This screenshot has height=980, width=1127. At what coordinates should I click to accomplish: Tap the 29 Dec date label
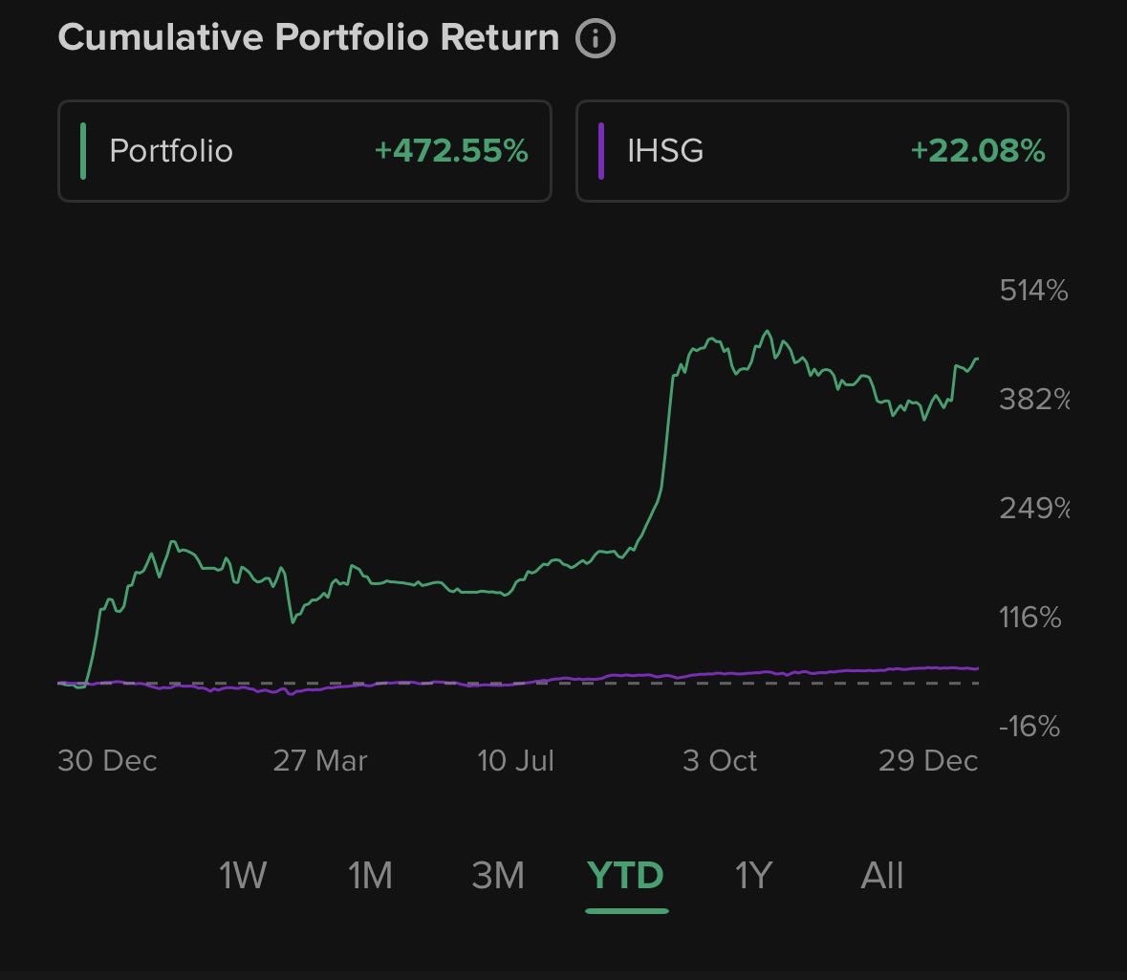(928, 760)
